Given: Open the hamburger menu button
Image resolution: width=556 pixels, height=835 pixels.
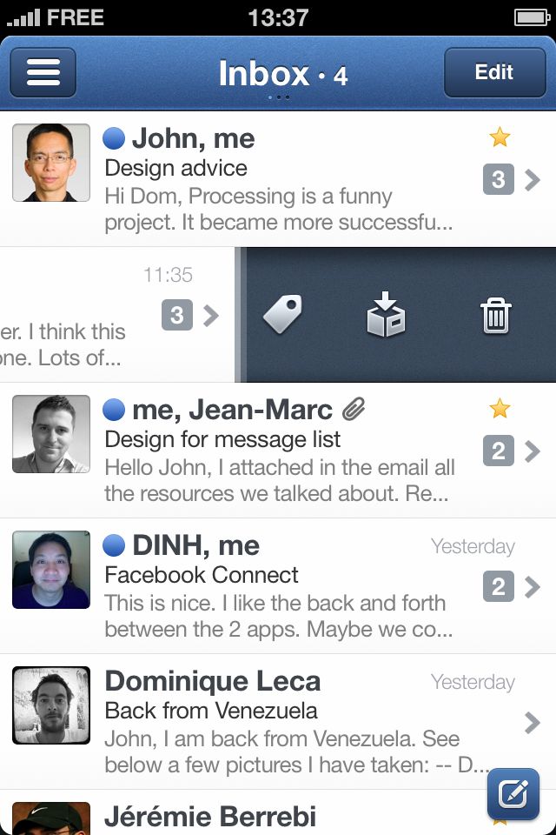Looking at the screenshot, I should 43,72.
